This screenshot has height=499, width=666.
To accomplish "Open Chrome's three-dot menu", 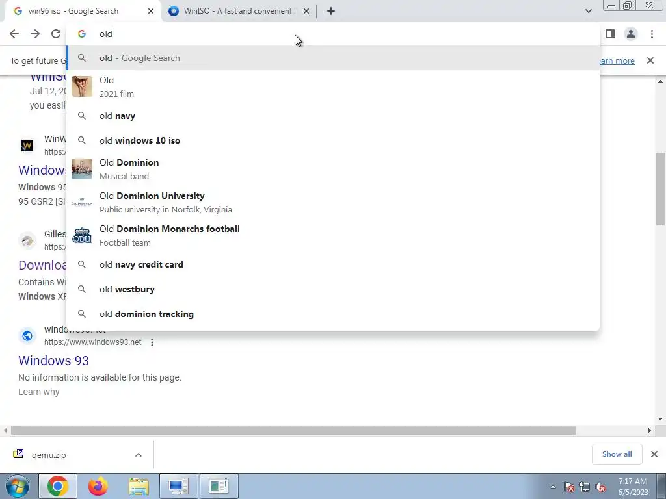I will click(x=652, y=34).
